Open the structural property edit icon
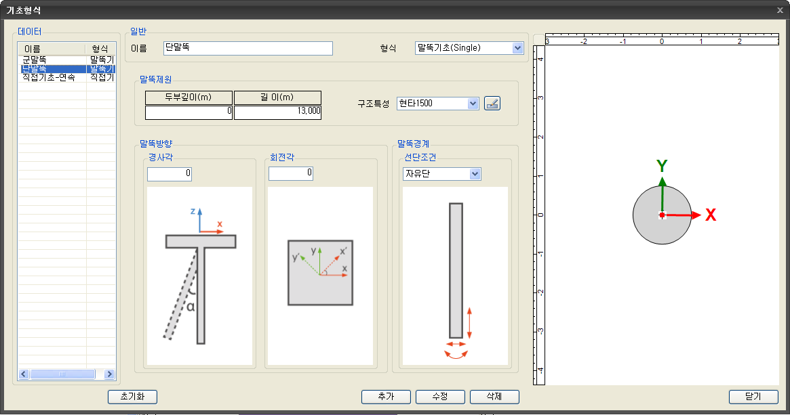The width and height of the screenshot is (790, 415). pyautogui.click(x=492, y=103)
